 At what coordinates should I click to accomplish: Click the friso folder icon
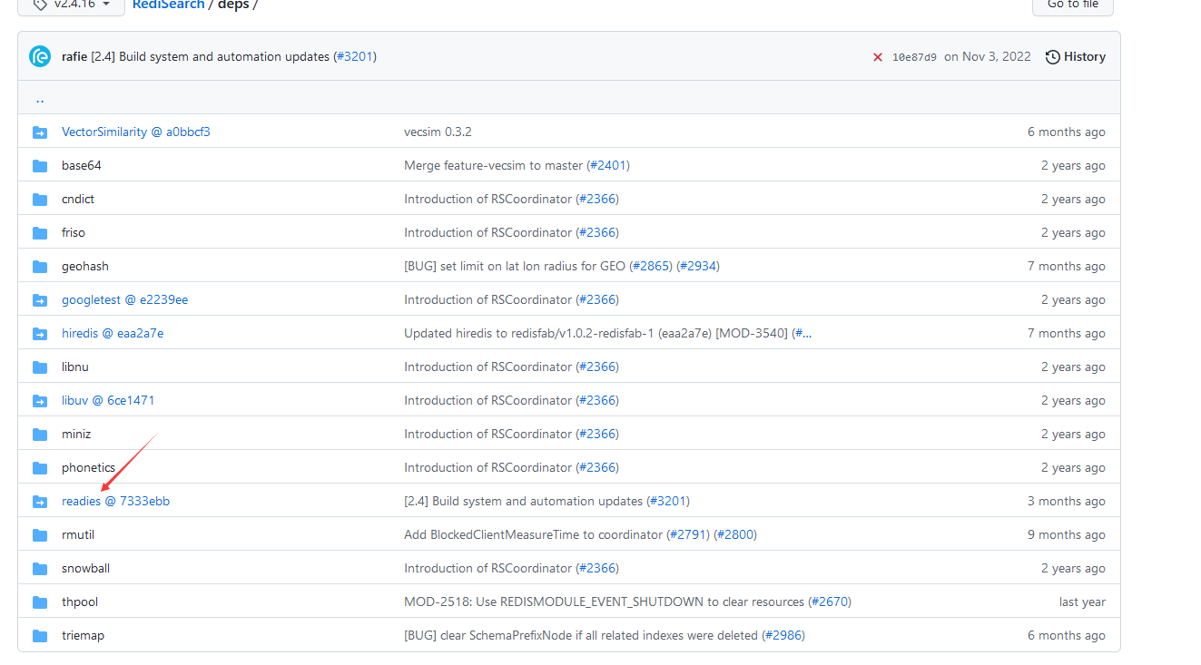(40, 233)
